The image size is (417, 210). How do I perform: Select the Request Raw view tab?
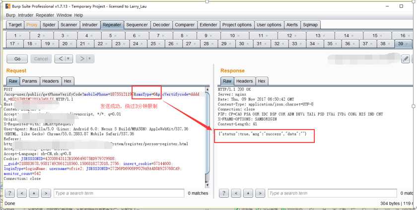[x=13, y=81]
